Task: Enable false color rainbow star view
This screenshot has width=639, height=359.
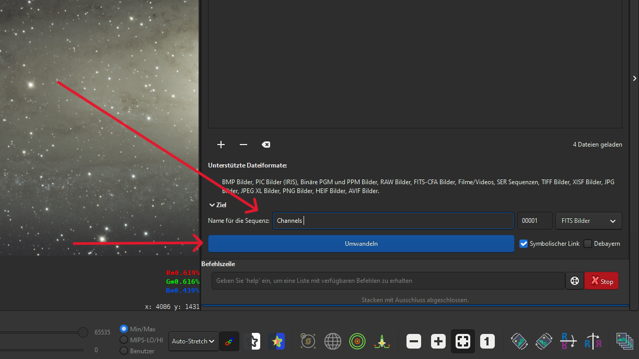Action: (x=277, y=342)
